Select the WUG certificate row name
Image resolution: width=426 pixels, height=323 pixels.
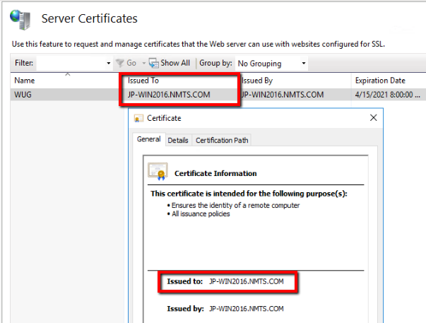(23, 95)
